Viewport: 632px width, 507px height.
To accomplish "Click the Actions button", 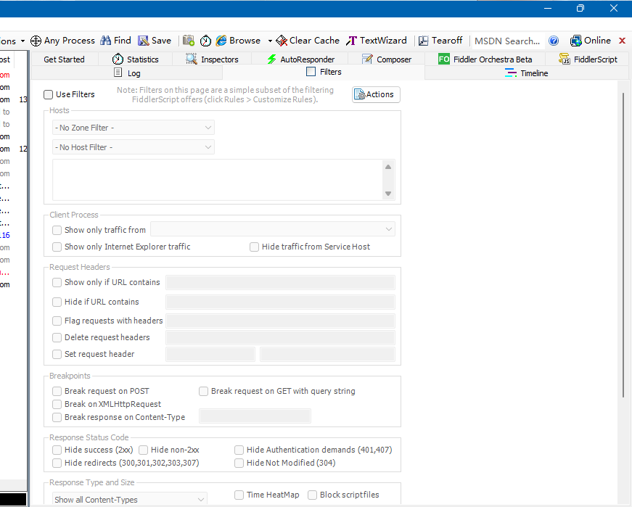I will [x=376, y=94].
